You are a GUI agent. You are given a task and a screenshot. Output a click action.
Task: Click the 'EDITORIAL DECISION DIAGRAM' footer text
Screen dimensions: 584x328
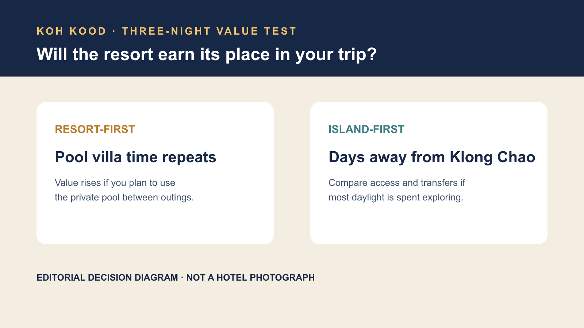[x=107, y=277]
